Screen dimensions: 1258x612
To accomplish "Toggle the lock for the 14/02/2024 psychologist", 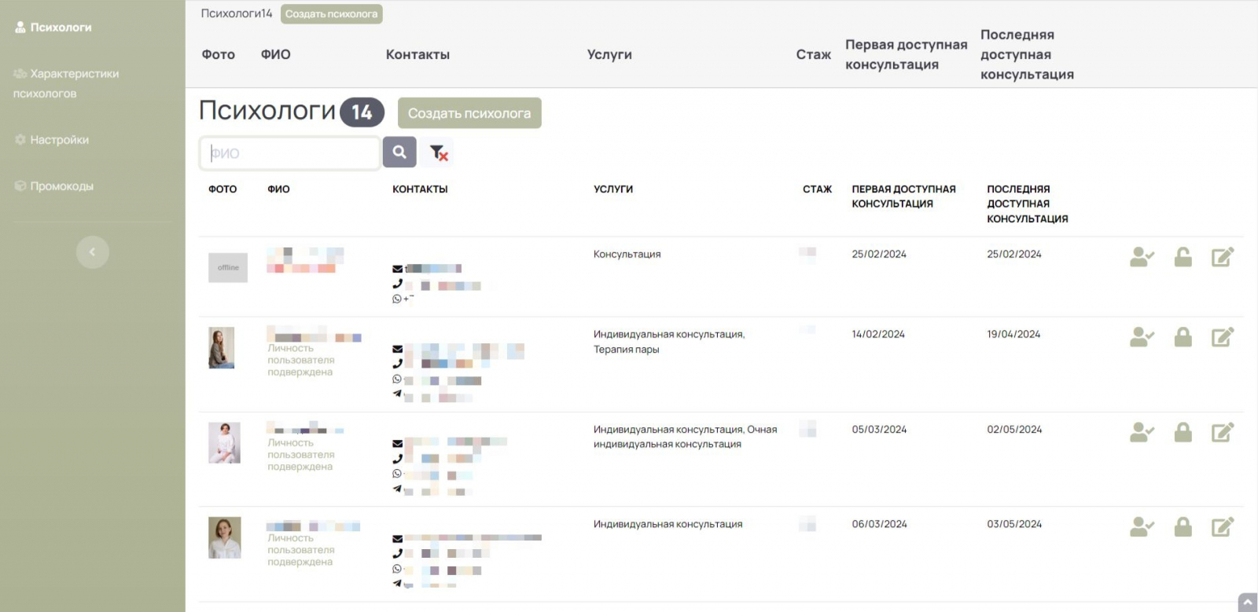I will click(1183, 337).
